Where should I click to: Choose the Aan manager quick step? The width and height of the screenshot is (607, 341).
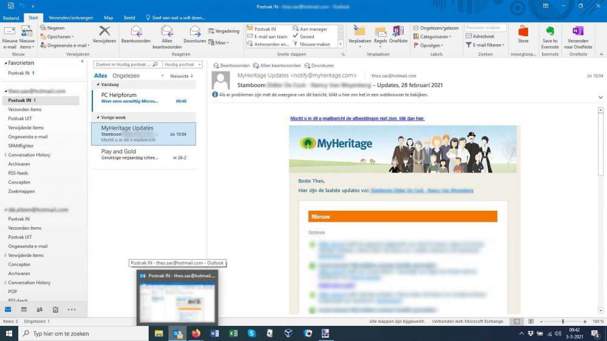click(x=310, y=29)
